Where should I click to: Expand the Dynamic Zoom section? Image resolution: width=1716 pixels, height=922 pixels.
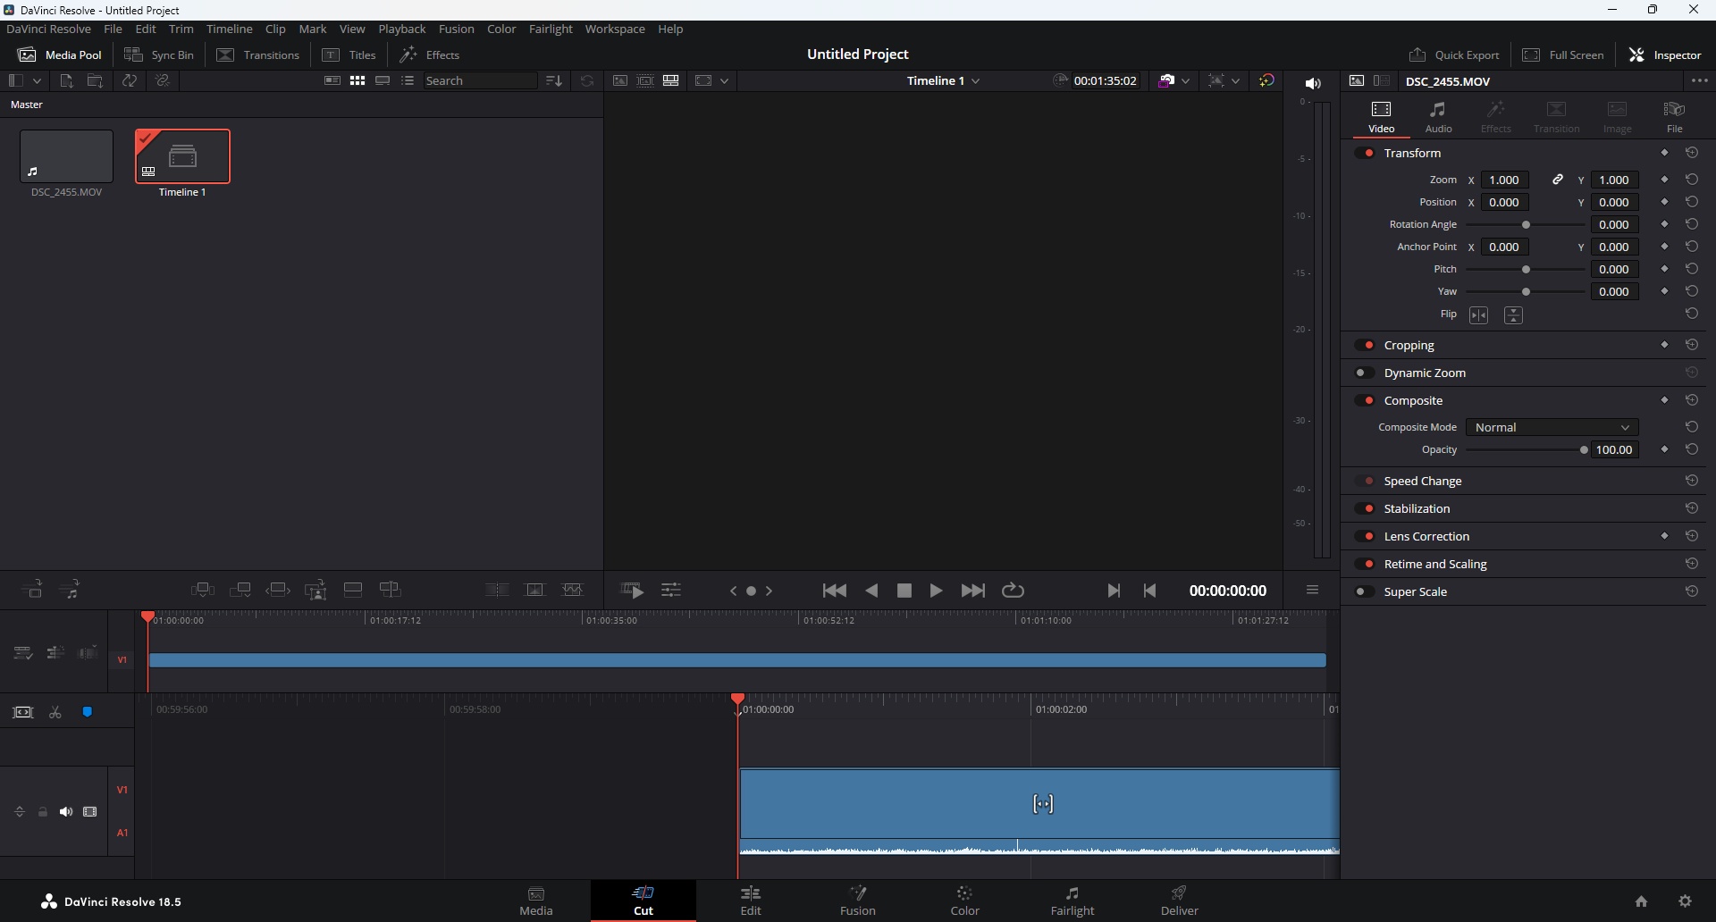1425,373
